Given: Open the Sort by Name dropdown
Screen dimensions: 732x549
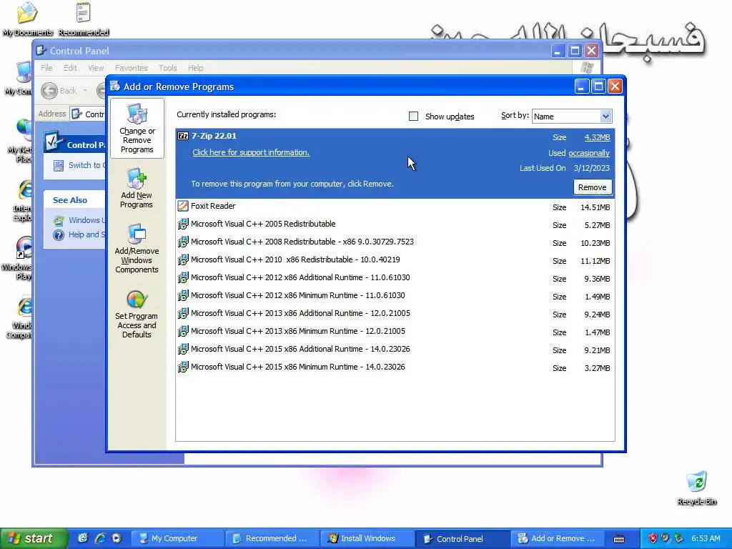Looking at the screenshot, I should (605, 117).
